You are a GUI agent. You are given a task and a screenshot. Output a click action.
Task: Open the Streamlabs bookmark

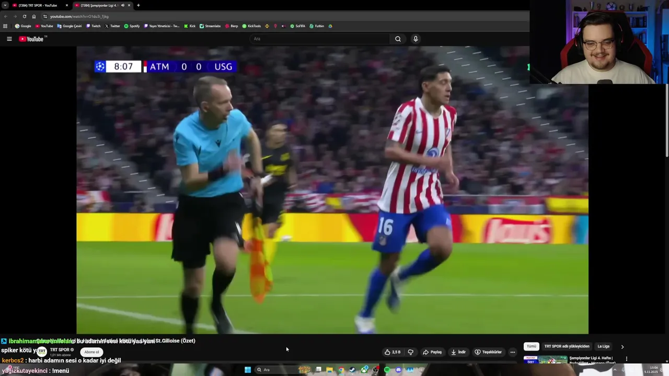tap(210, 26)
